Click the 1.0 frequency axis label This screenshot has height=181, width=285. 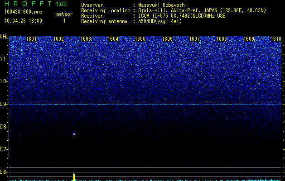coord(4,81)
